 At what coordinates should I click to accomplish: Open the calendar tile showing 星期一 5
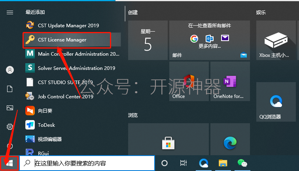[x=148, y=40]
